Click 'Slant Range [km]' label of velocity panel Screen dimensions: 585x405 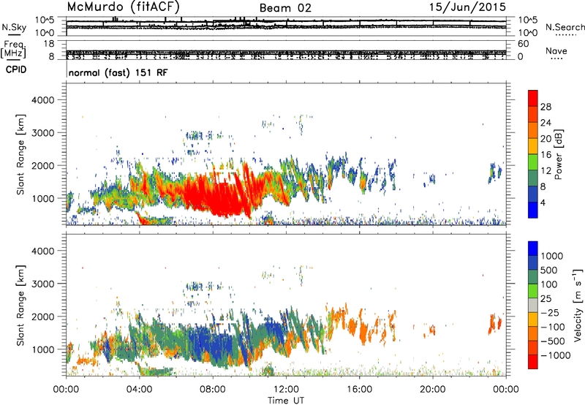point(20,305)
